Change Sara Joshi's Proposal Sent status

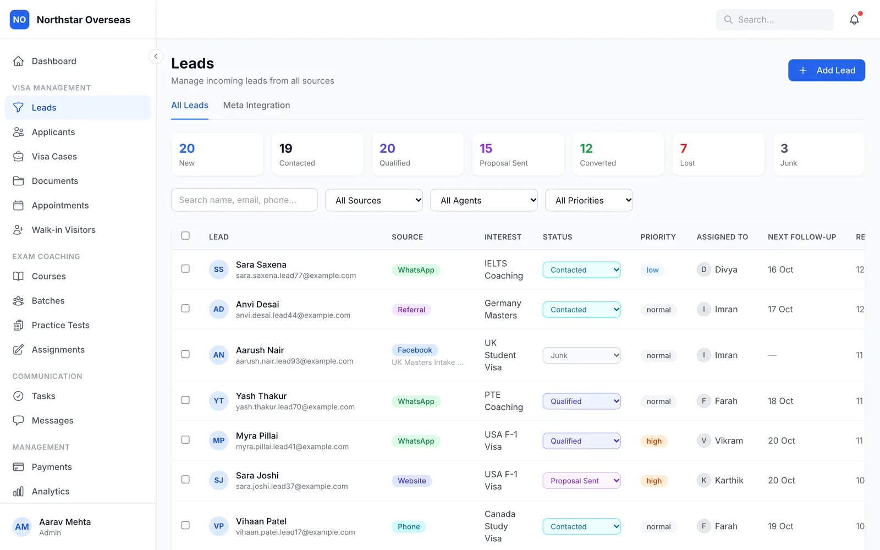pos(582,481)
